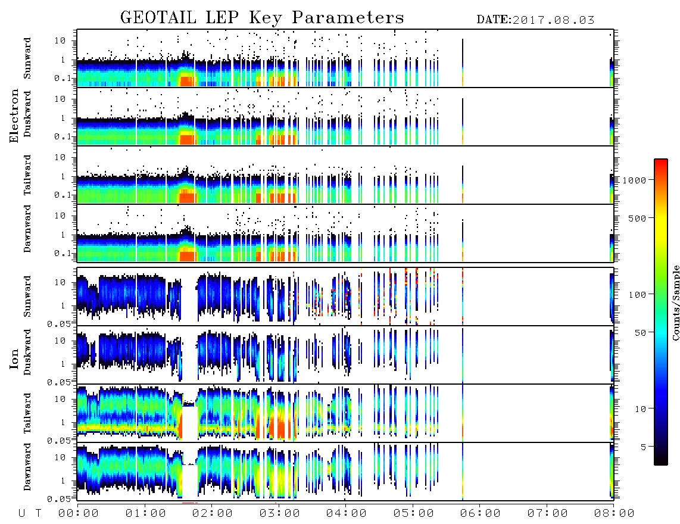Select the Ion Dawnward axis label
Screen dimensions: 680x524
tap(27, 467)
